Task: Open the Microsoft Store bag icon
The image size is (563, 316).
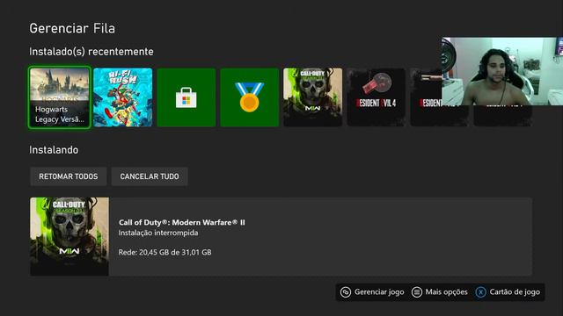Action: (x=186, y=97)
